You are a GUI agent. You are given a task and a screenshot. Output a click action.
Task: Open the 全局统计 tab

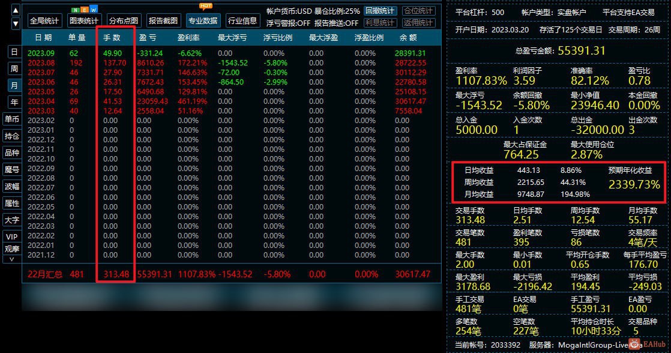point(44,20)
